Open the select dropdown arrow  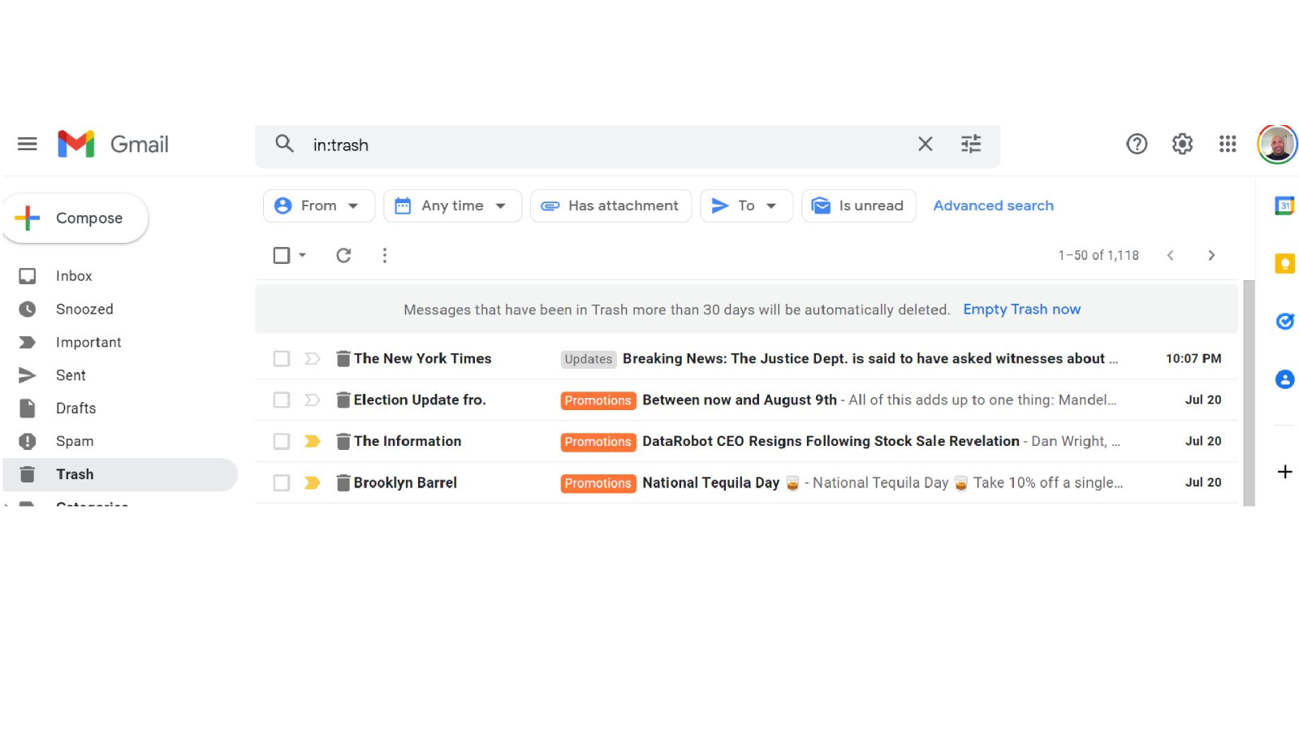(302, 256)
